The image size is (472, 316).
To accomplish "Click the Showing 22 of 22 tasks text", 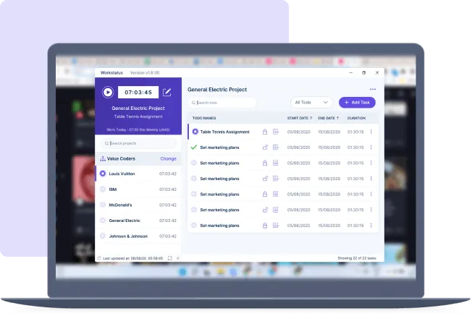I will (357, 258).
